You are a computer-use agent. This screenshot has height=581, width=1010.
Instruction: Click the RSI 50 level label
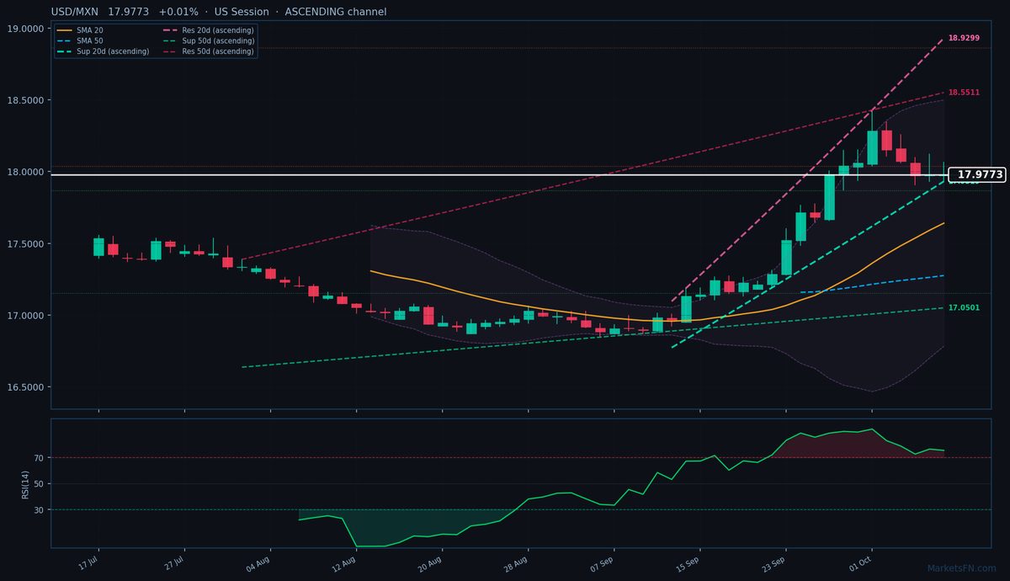(40, 484)
